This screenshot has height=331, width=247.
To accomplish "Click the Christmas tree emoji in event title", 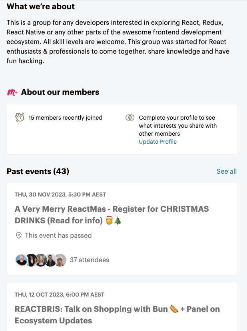I will tap(118, 221).
